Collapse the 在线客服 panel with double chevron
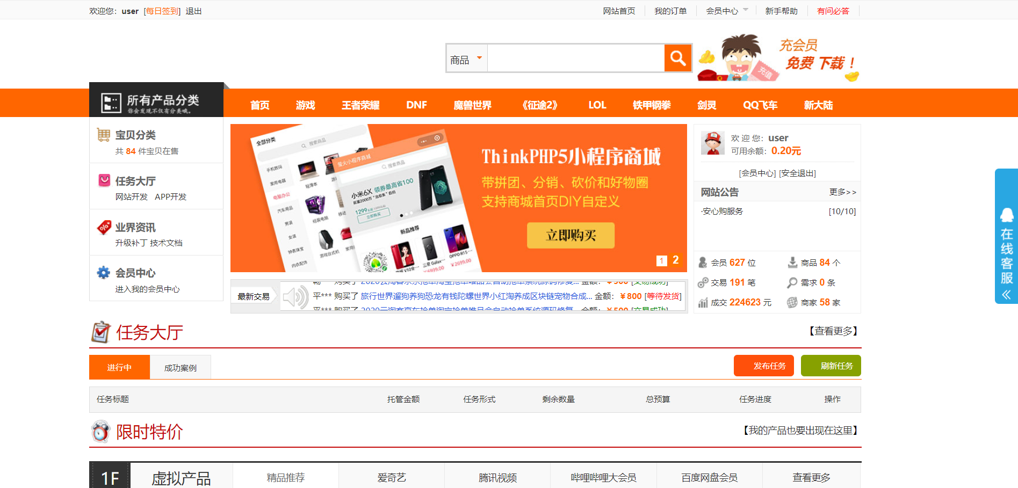This screenshot has height=488, width=1018. 1006,295
